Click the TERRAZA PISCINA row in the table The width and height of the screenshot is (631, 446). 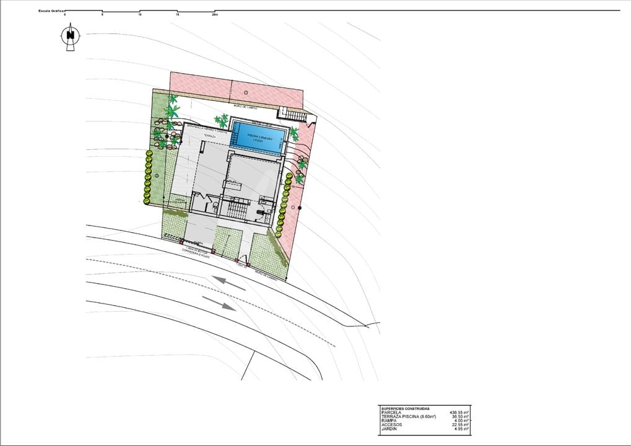[425, 417]
